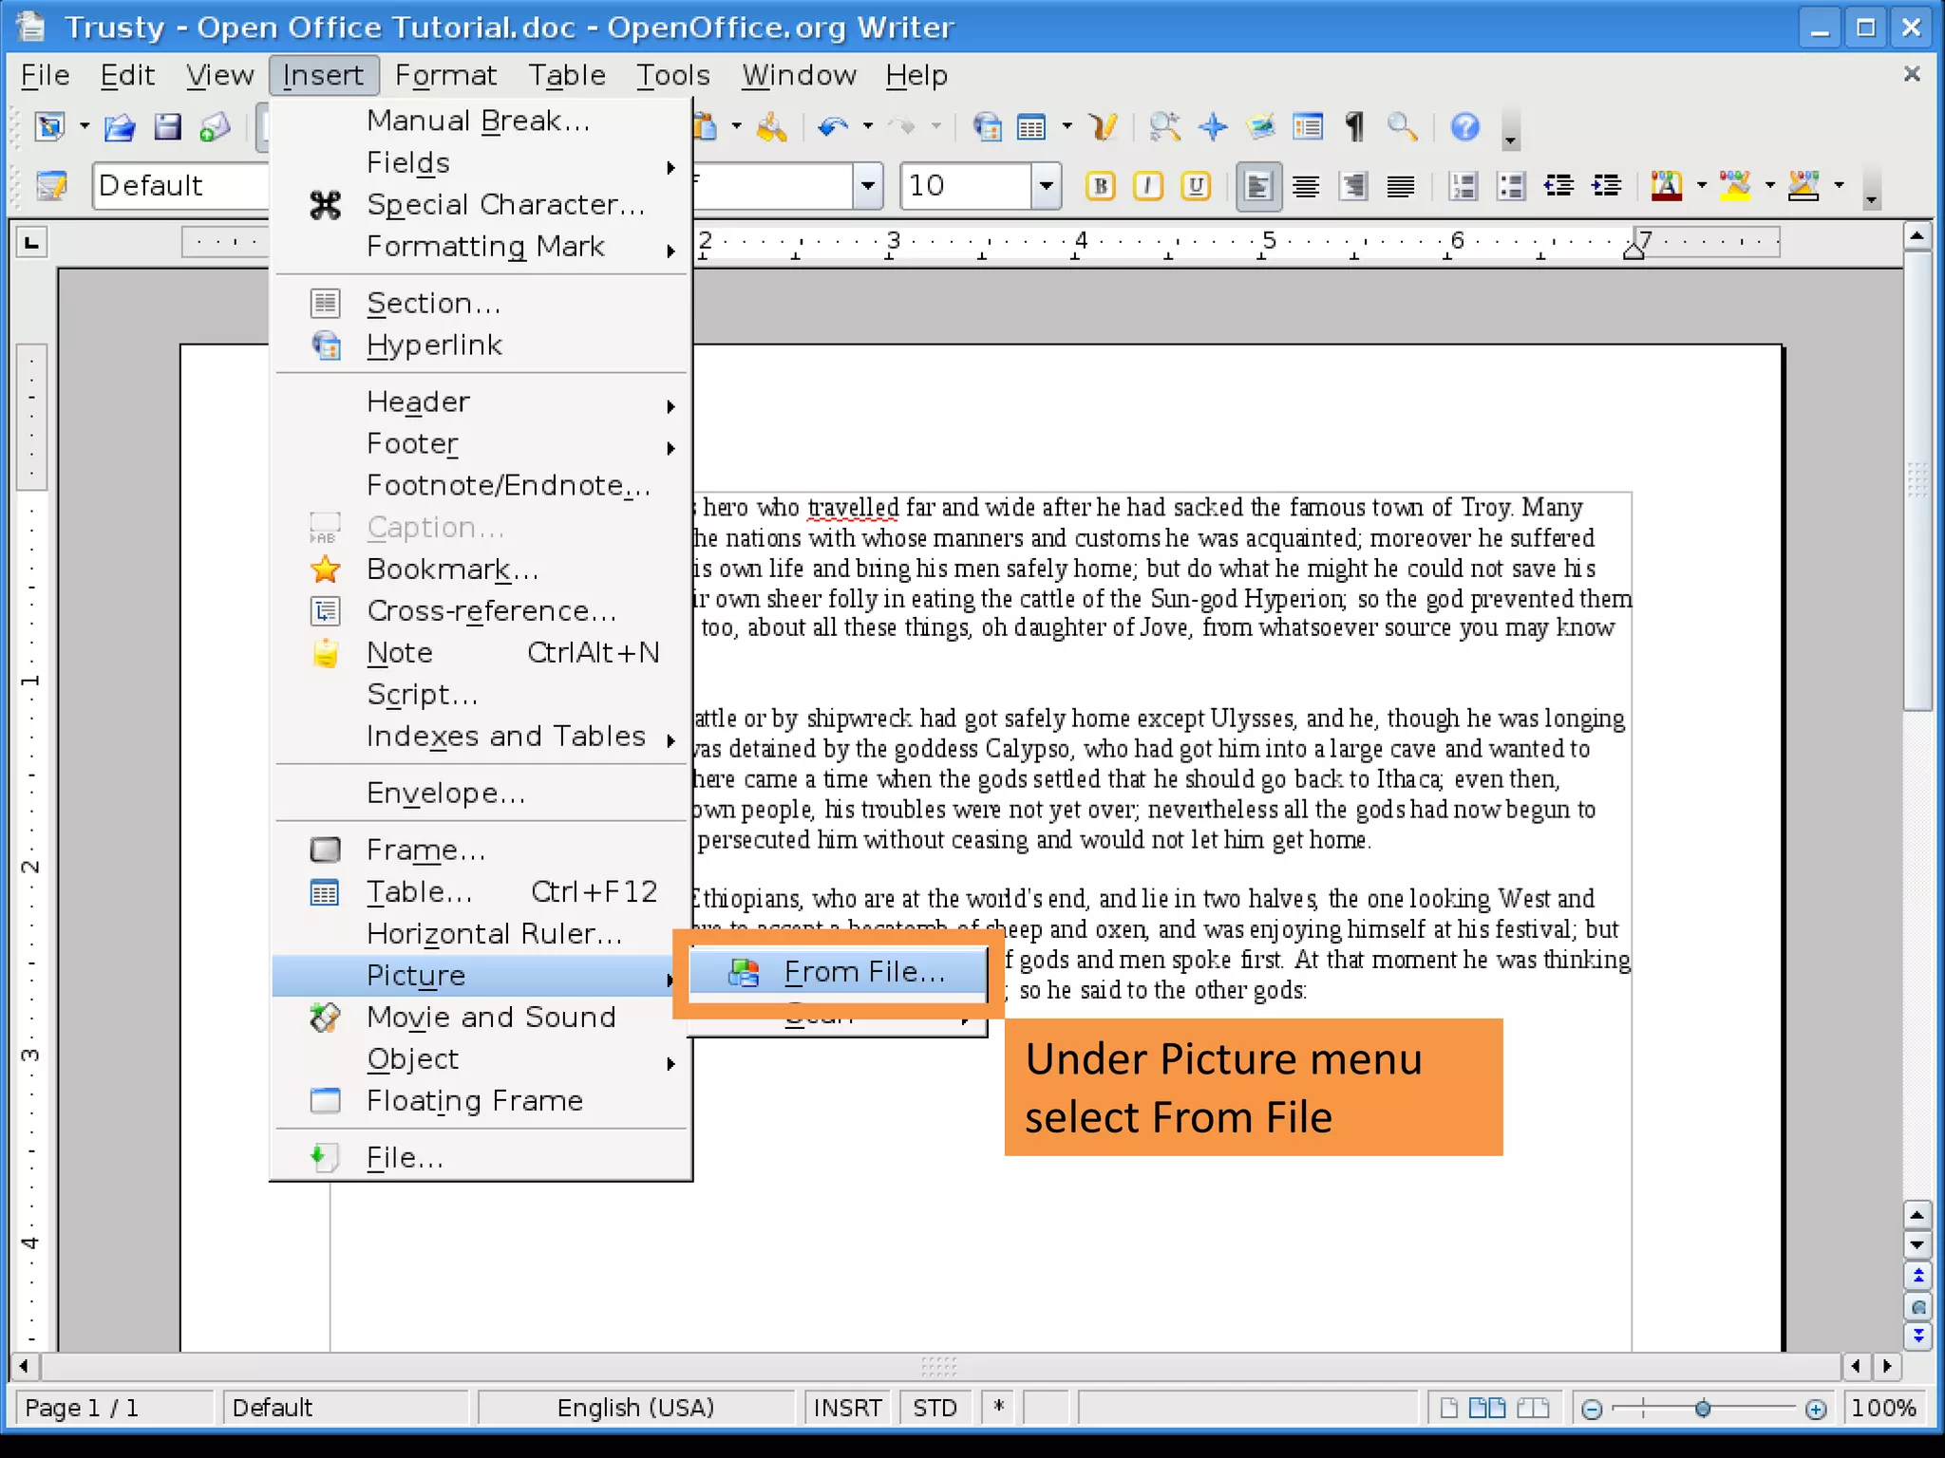Screen dimensions: 1945x1458
Task: Open the File menu
Action: pos(45,75)
